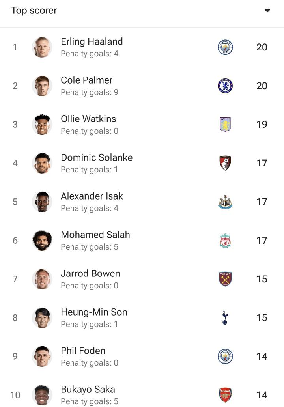Select the Cole Palmer name link
284x407 pixels.
coord(86,80)
